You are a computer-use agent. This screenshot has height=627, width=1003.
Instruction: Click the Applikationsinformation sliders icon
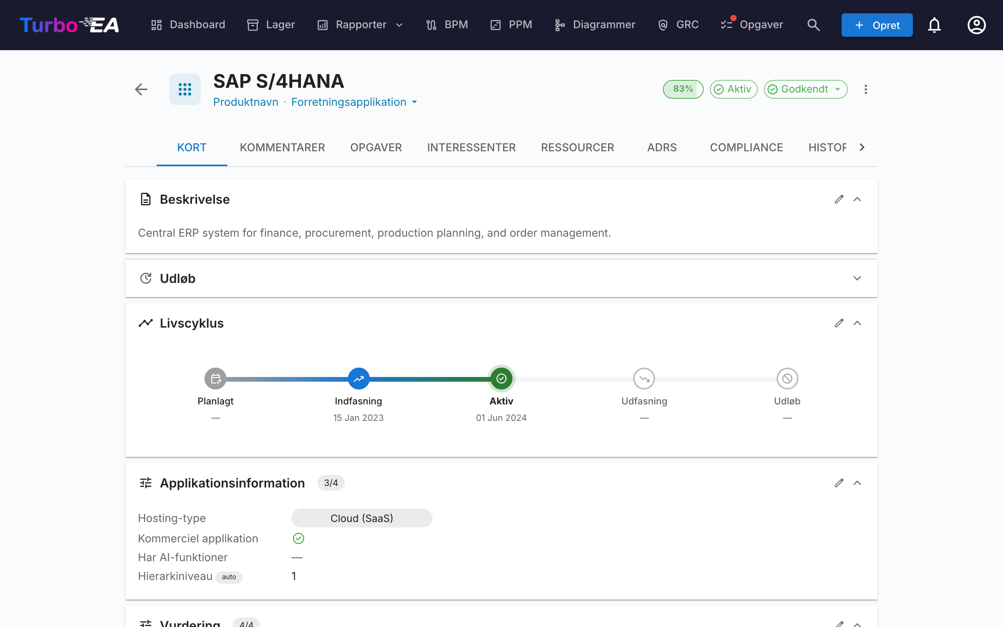pos(145,483)
